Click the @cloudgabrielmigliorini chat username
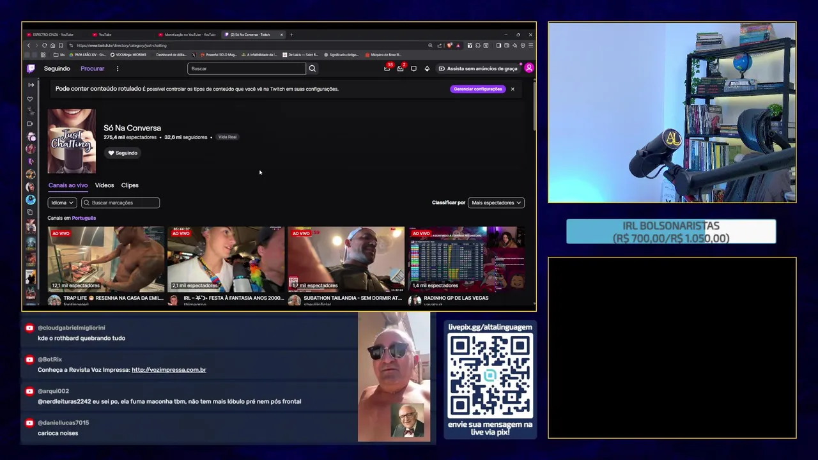The height and width of the screenshot is (460, 818). (x=72, y=328)
